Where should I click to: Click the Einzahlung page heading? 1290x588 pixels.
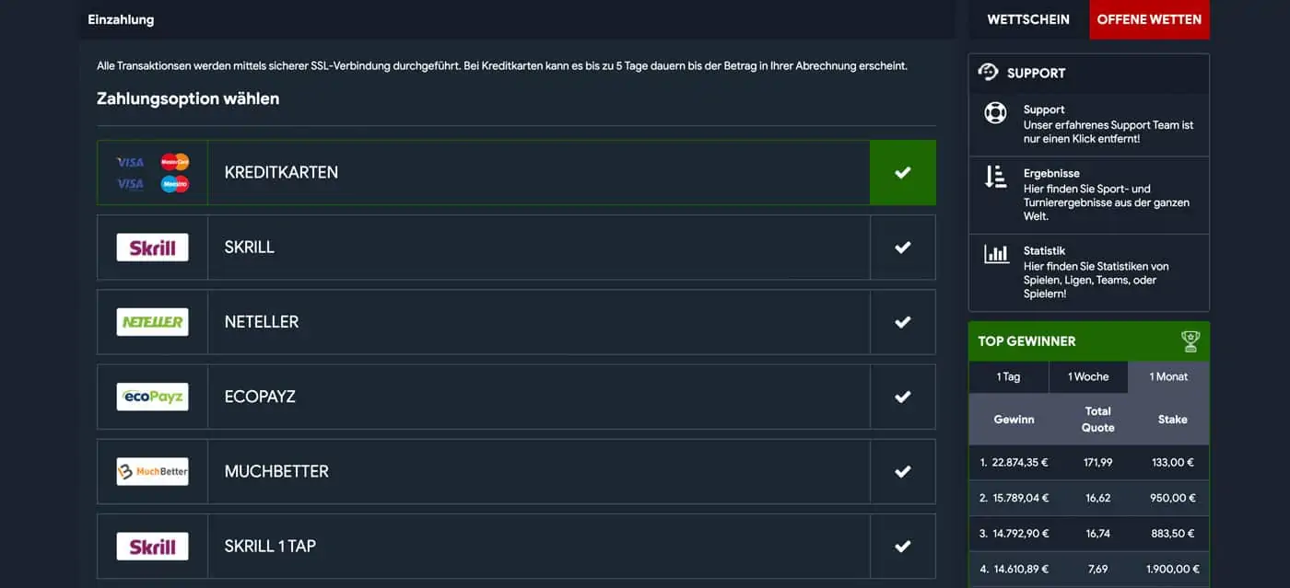tap(121, 19)
